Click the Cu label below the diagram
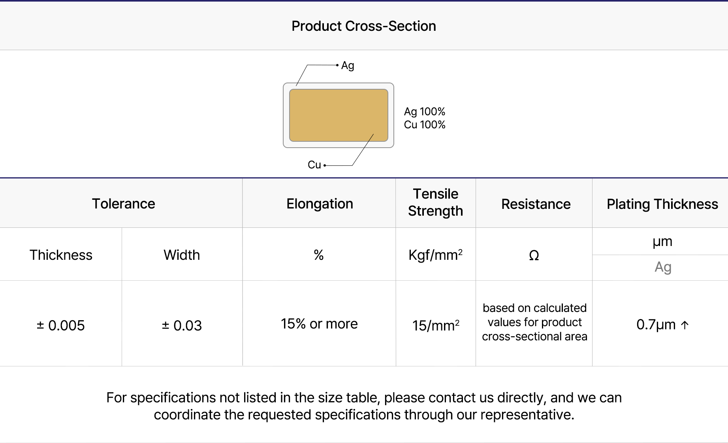The width and height of the screenshot is (728, 443). pyautogui.click(x=314, y=165)
